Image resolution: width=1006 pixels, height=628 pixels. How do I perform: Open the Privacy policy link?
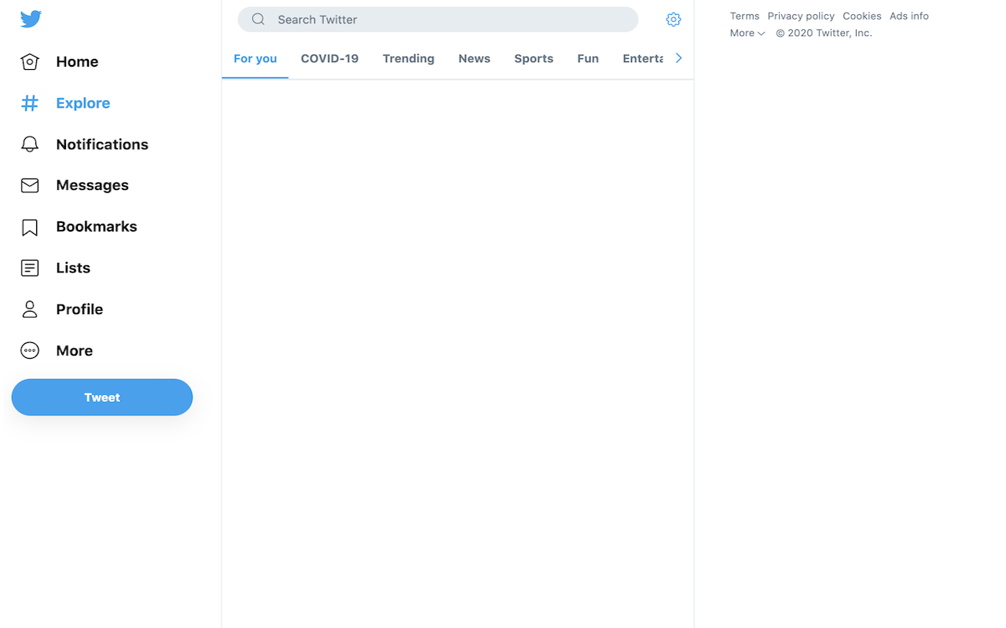801,16
